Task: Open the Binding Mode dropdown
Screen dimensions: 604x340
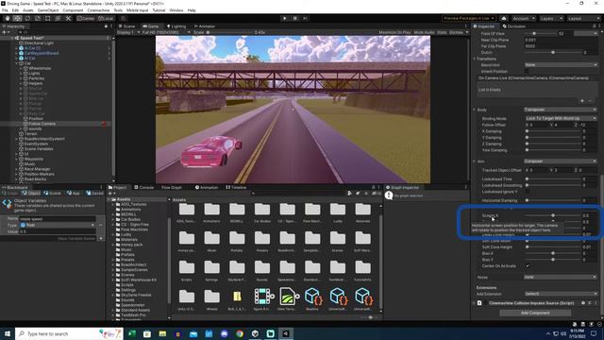Action: (x=561, y=118)
